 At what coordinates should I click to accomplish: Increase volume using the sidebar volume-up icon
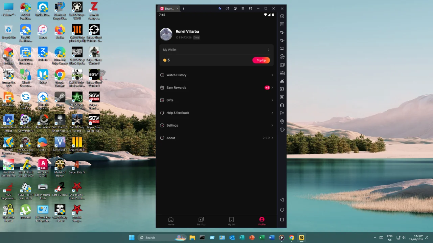coord(282,32)
